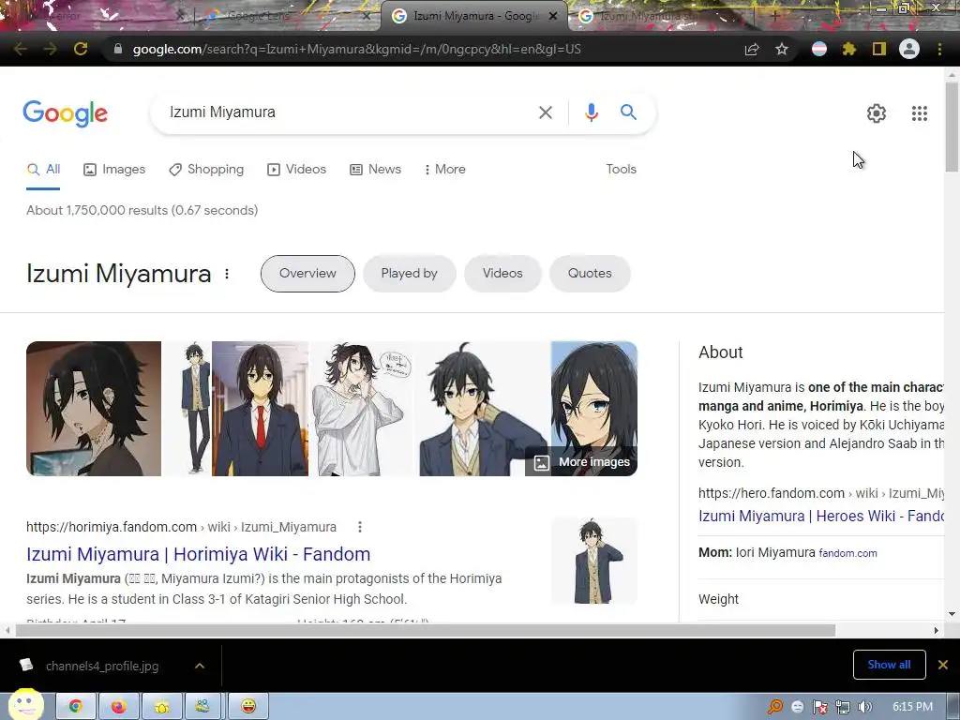Click the 6:15 PM clock
Screen dimensions: 960x720
tap(912, 707)
